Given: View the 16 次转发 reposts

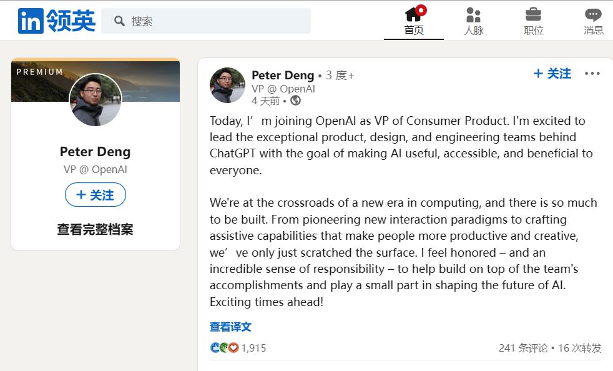Looking at the screenshot, I should 579,348.
